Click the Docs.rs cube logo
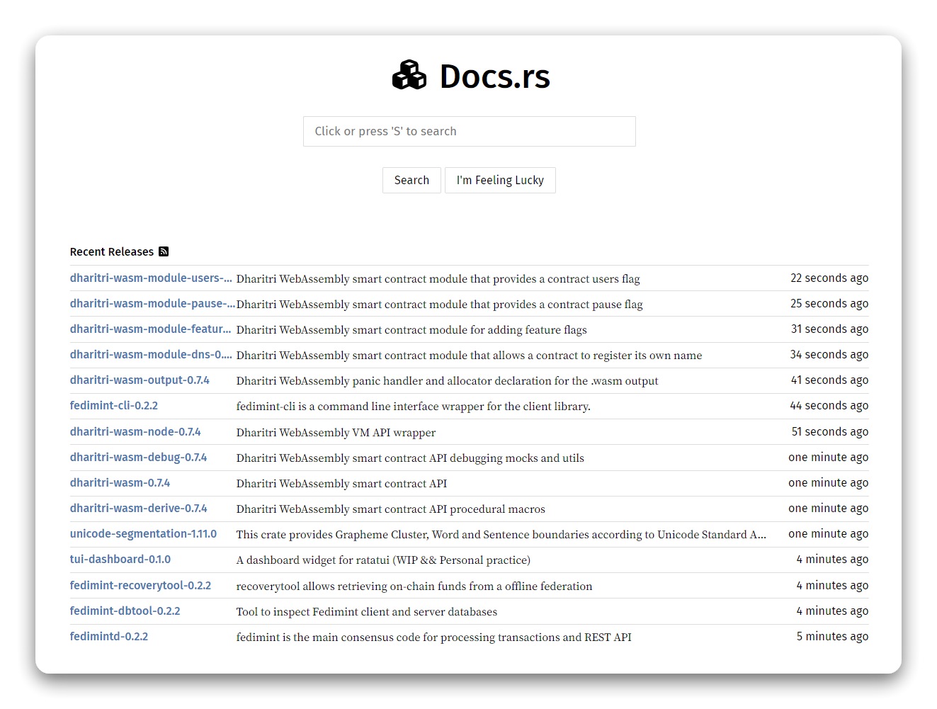The image size is (937, 709). 409,74
